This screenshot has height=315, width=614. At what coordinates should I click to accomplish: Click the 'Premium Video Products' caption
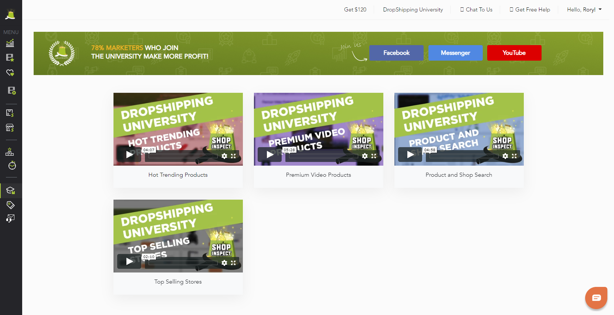[319, 175]
